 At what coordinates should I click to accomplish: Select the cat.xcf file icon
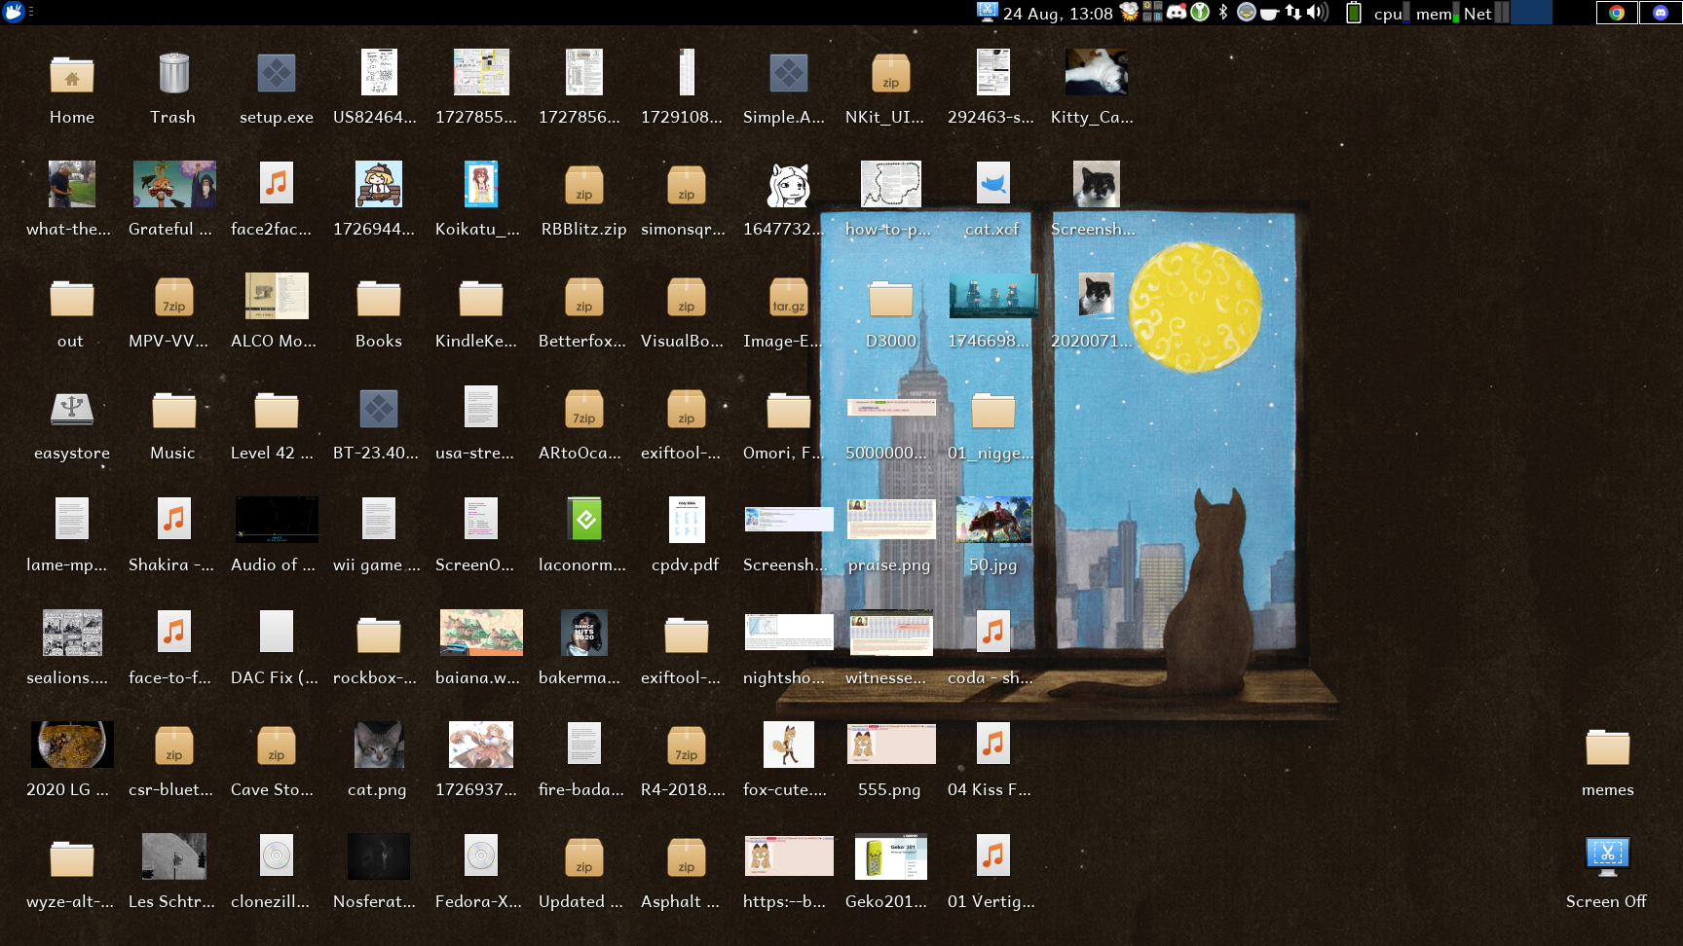(x=992, y=185)
